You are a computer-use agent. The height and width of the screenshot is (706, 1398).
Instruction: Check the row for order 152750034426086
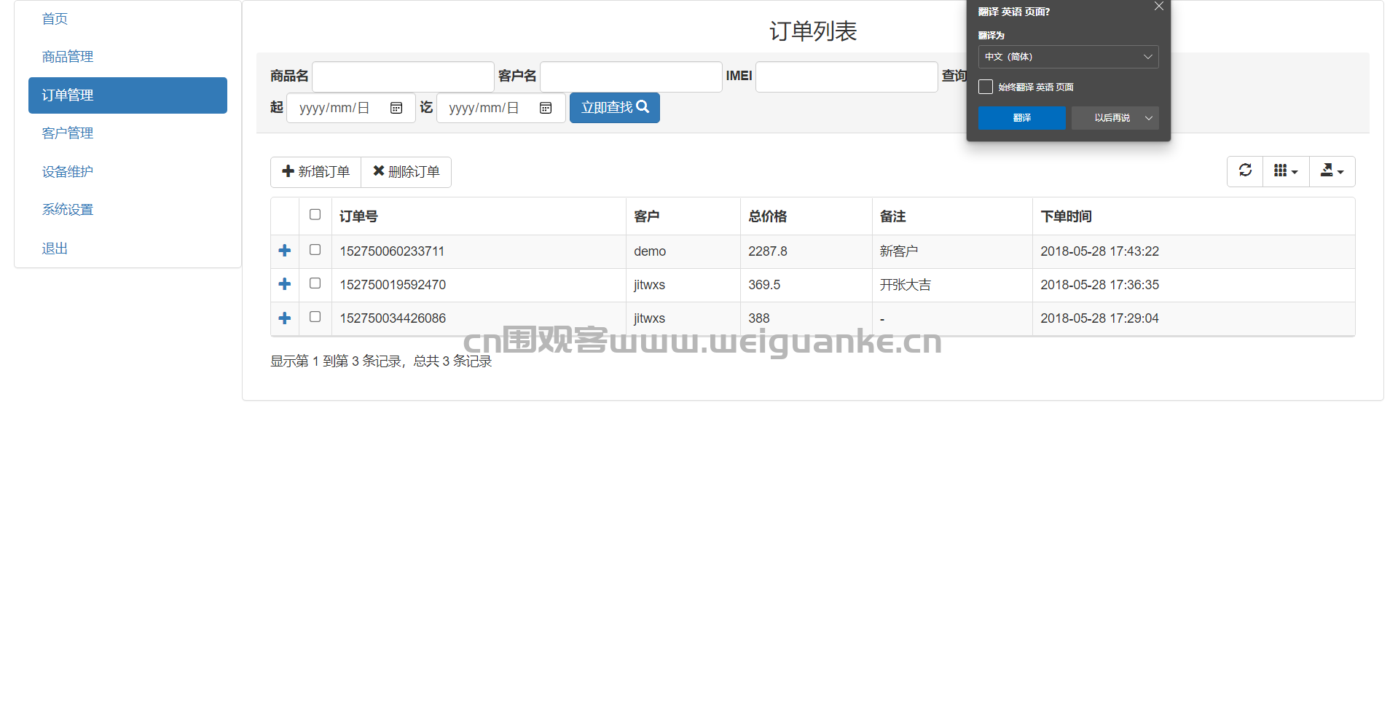tap(315, 316)
